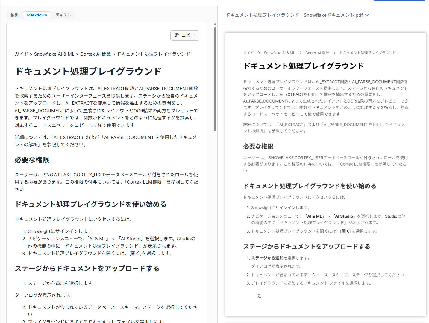Click 'Snowsightにサインインします。' in the PDF preview
429x323 pixels.
281,208
